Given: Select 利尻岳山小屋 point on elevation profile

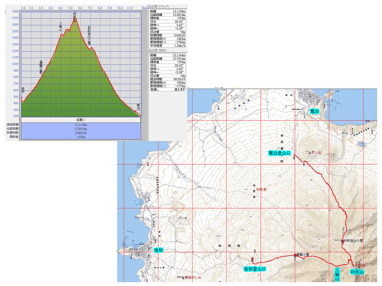Looking at the screenshot, I should pos(91,48).
